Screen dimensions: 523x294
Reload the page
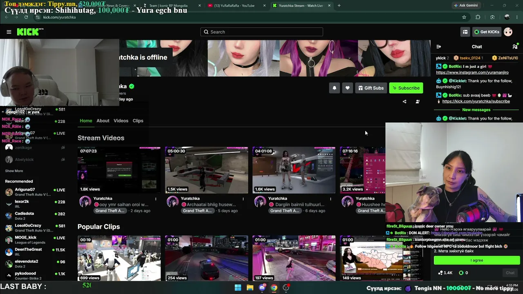[26, 17]
